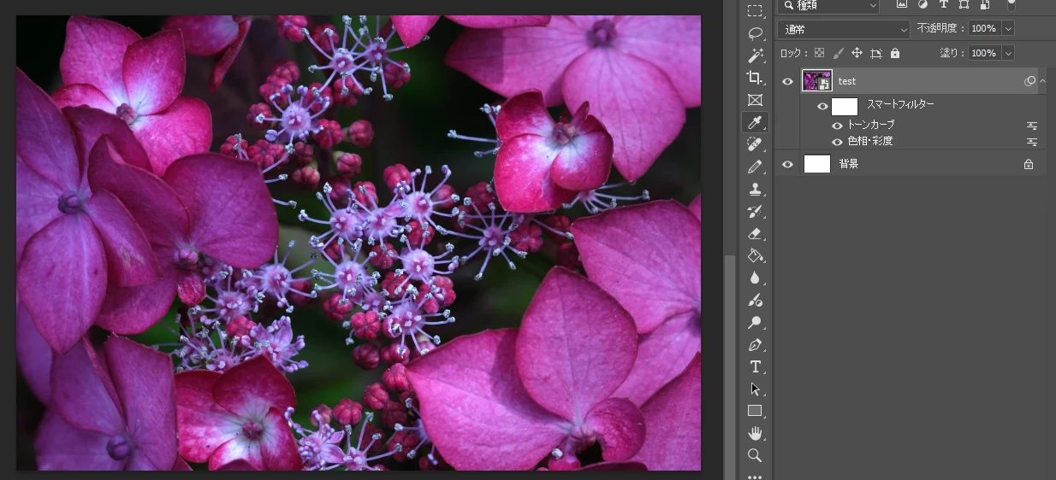
Task: Select the スマートフィルター mask thumbnail
Action: point(845,107)
